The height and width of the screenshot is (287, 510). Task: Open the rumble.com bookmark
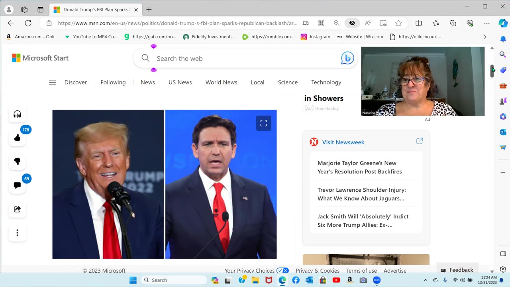pos(268,37)
